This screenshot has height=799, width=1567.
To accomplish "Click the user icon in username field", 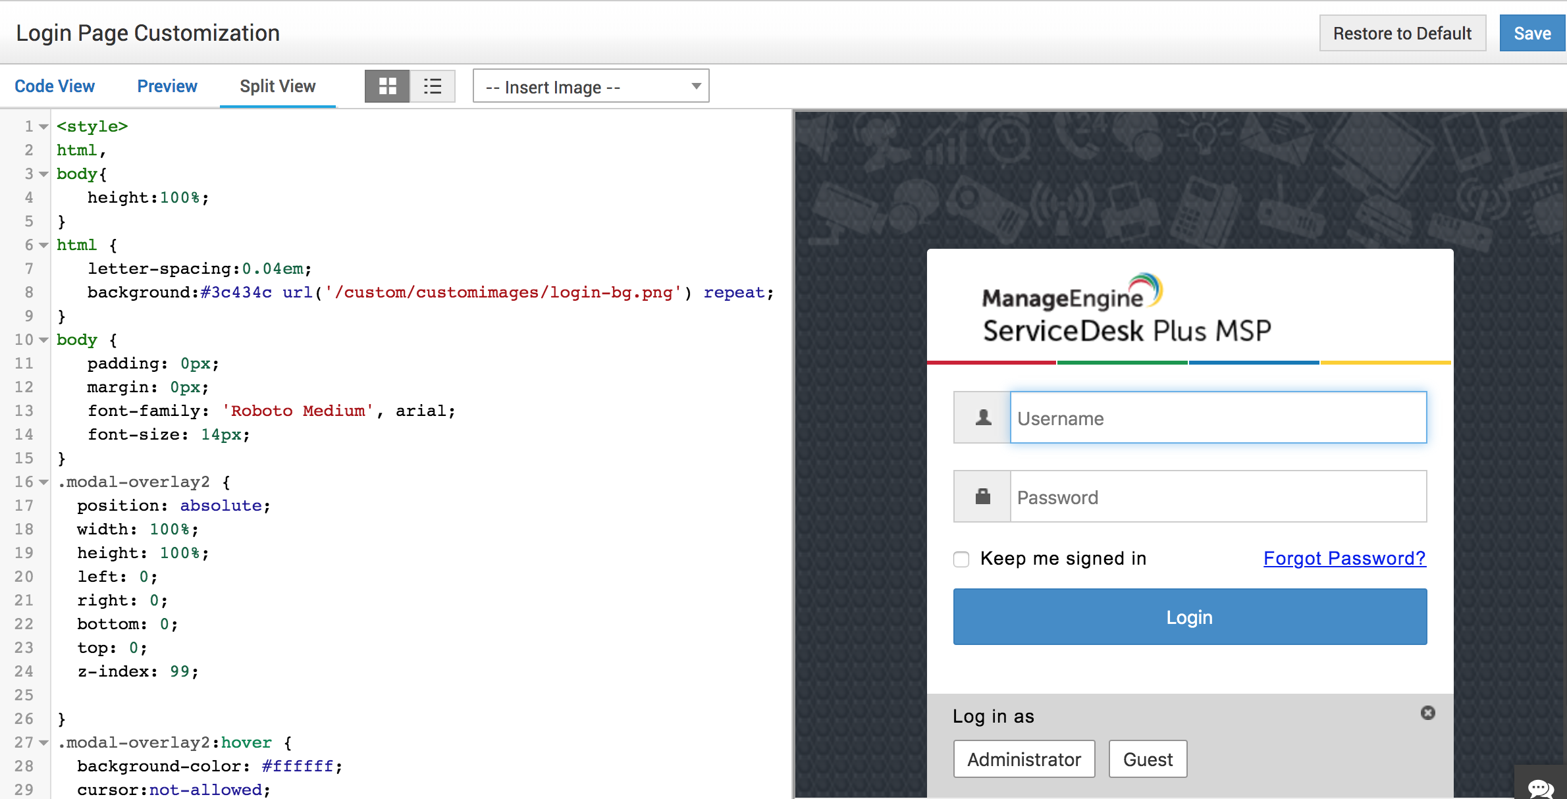I will [x=982, y=418].
